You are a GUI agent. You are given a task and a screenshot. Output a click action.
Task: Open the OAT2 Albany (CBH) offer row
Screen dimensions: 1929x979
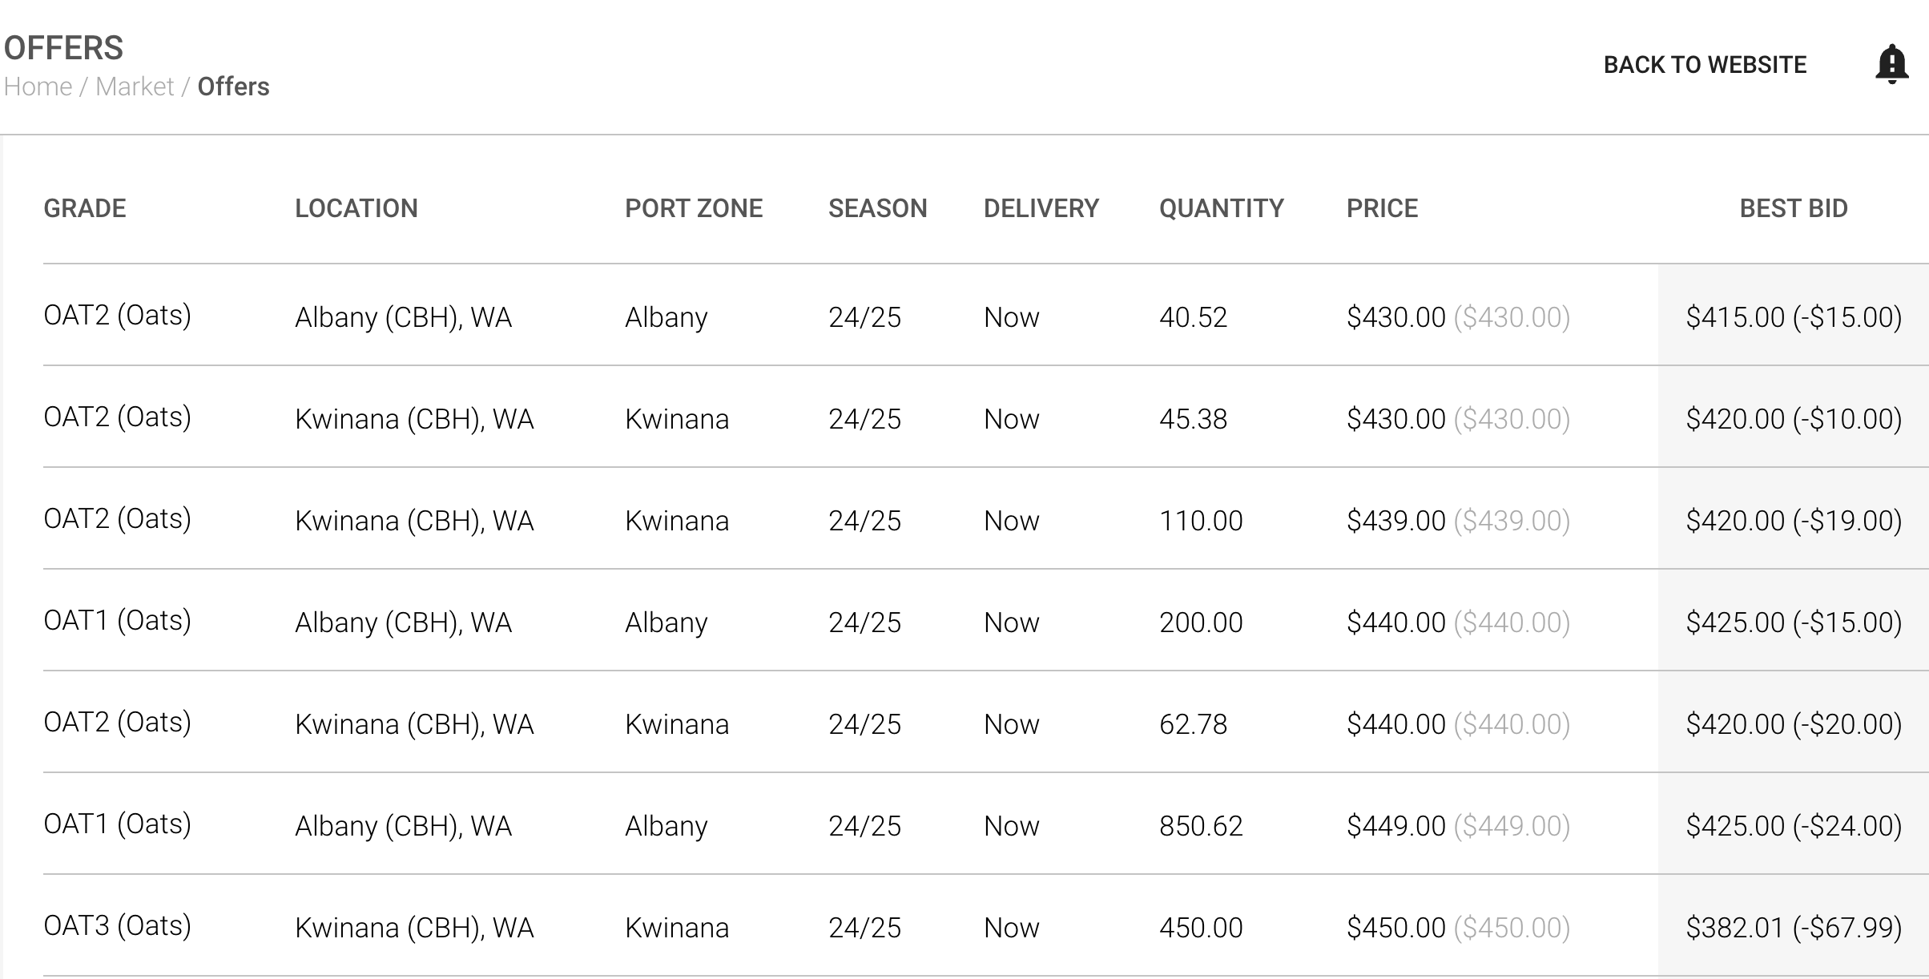tap(561, 316)
